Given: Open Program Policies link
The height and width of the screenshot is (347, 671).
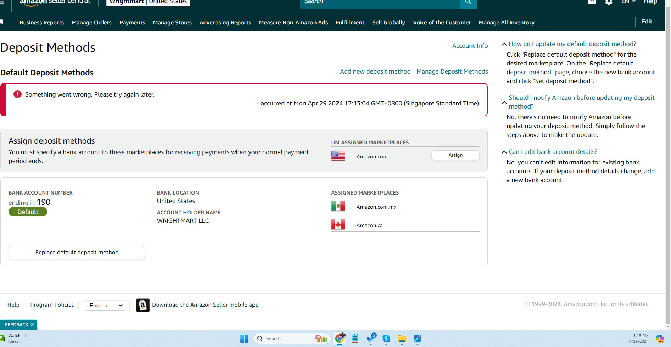Looking at the screenshot, I should point(52,305).
